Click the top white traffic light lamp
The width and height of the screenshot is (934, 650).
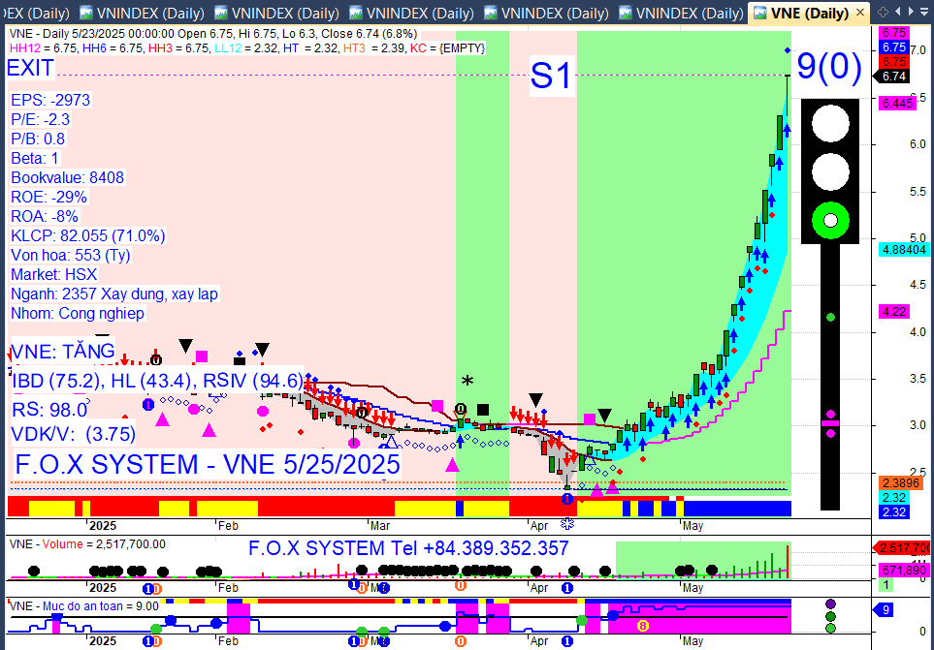[x=830, y=124]
